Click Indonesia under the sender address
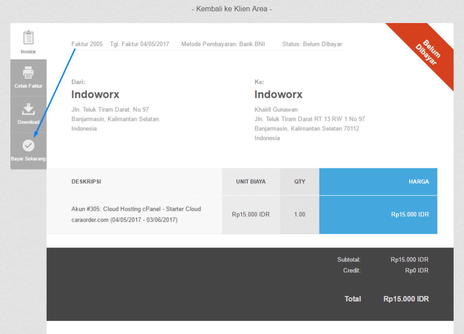The width and height of the screenshot is (464, 334). (84, 129)
